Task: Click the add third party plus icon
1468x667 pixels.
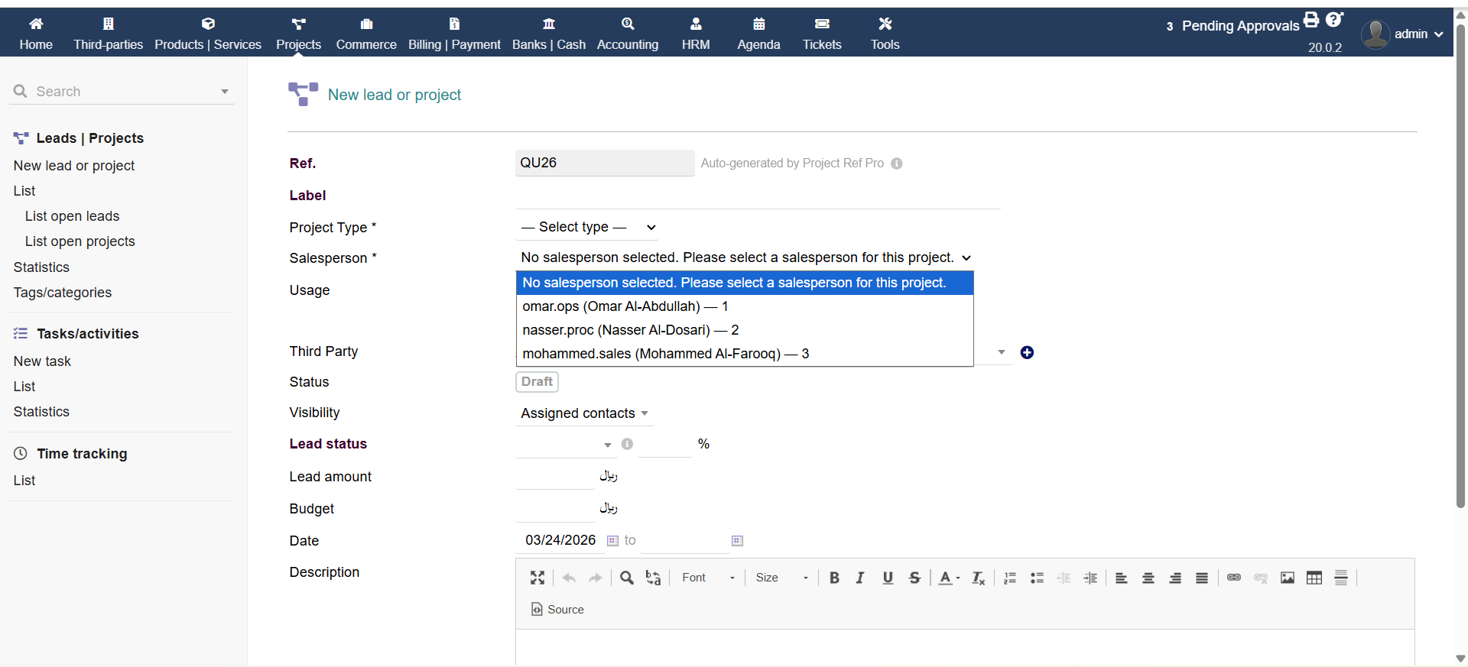Action: (1027, 352)
